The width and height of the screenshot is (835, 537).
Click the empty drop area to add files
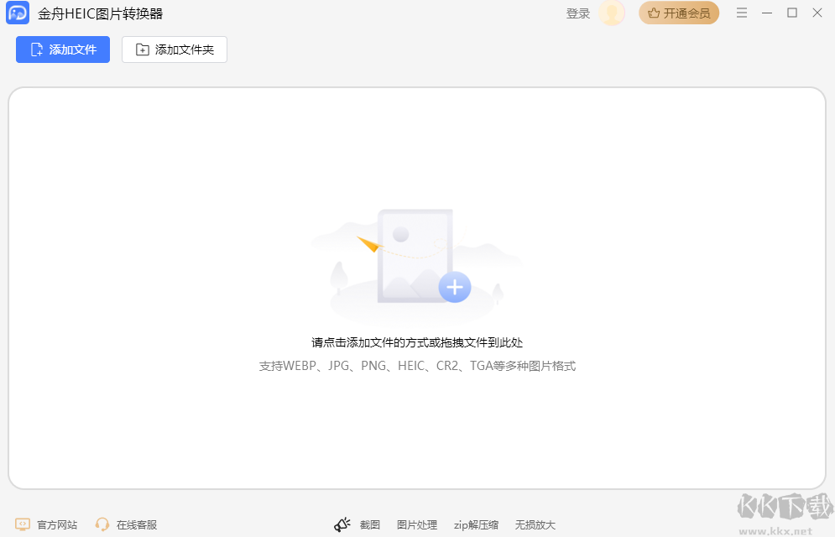(x=417, y=285)
